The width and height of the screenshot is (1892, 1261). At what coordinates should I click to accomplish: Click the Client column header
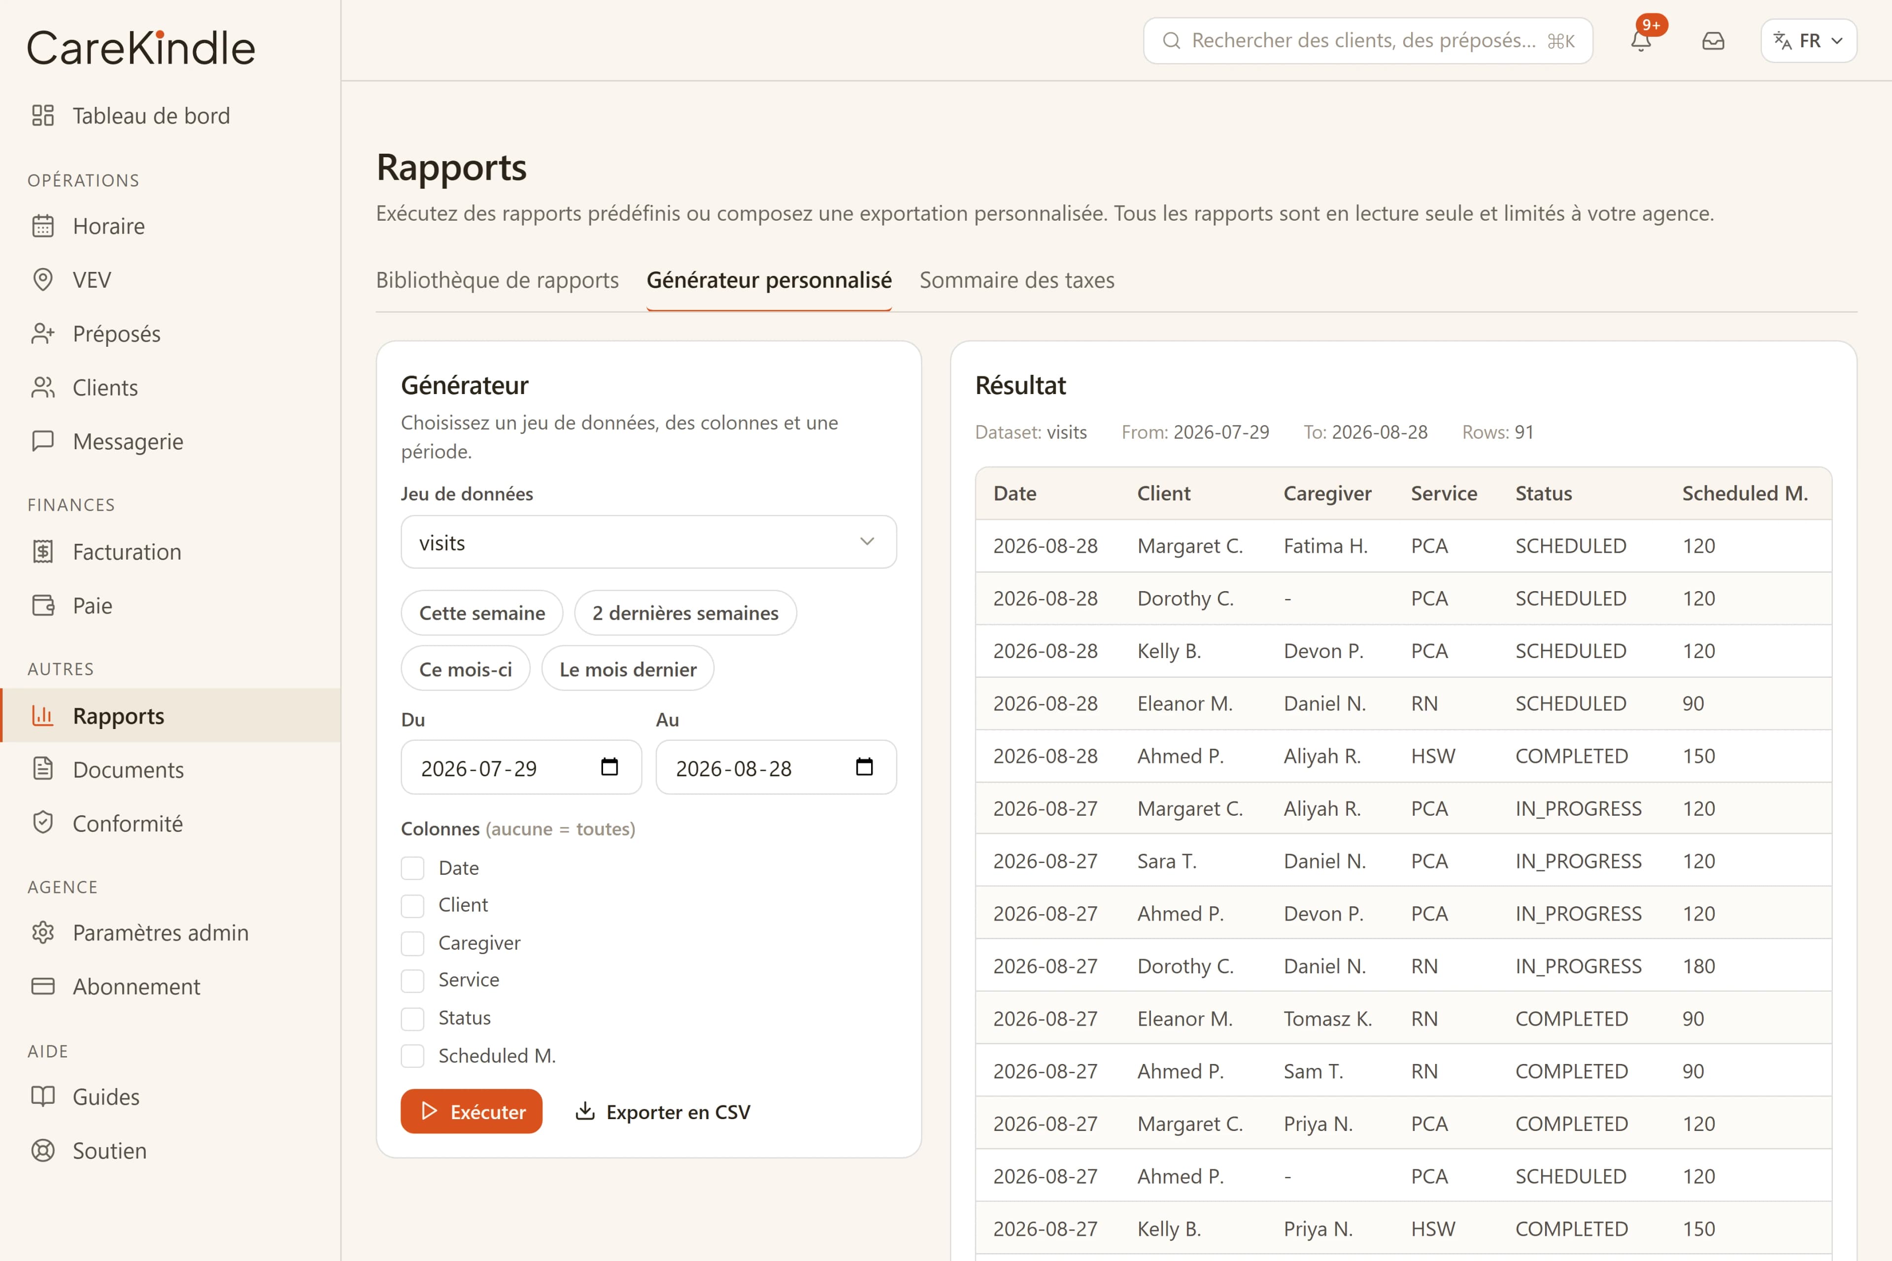(x=1163, y=493)
